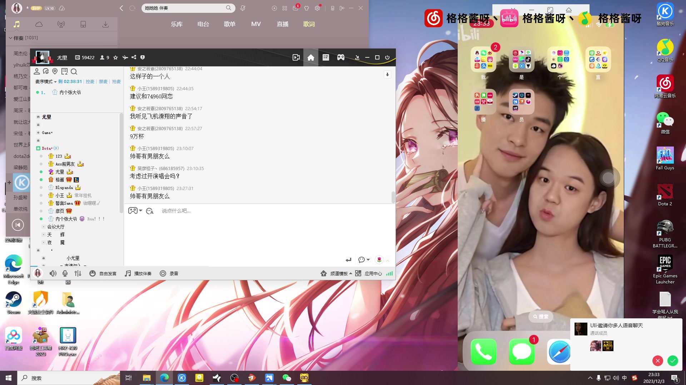Image resolution: width=686 pixels, height=385 pixels.
Task: Switch to MV tab in KuGou
Action: tap(256, 24)
